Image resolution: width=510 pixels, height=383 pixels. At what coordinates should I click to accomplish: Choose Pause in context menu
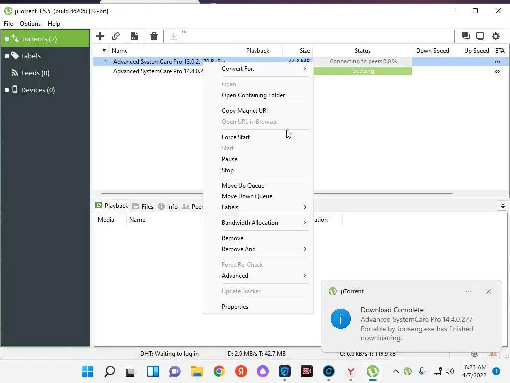coord(258,159)
